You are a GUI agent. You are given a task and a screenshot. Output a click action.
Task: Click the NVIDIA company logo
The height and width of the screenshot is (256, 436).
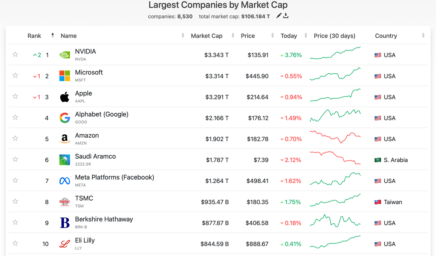(64, 54)
